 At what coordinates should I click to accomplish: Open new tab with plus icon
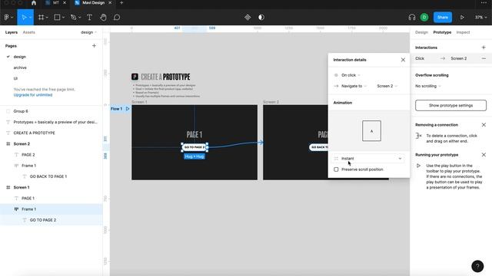[121, 3]
